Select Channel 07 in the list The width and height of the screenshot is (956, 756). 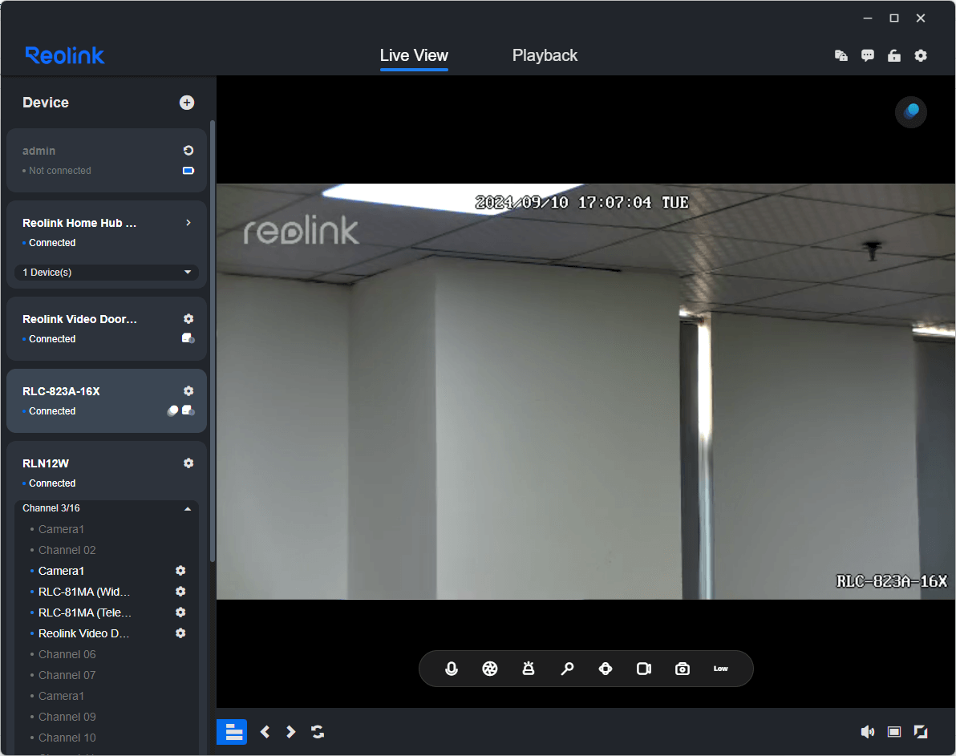[67, 675]
